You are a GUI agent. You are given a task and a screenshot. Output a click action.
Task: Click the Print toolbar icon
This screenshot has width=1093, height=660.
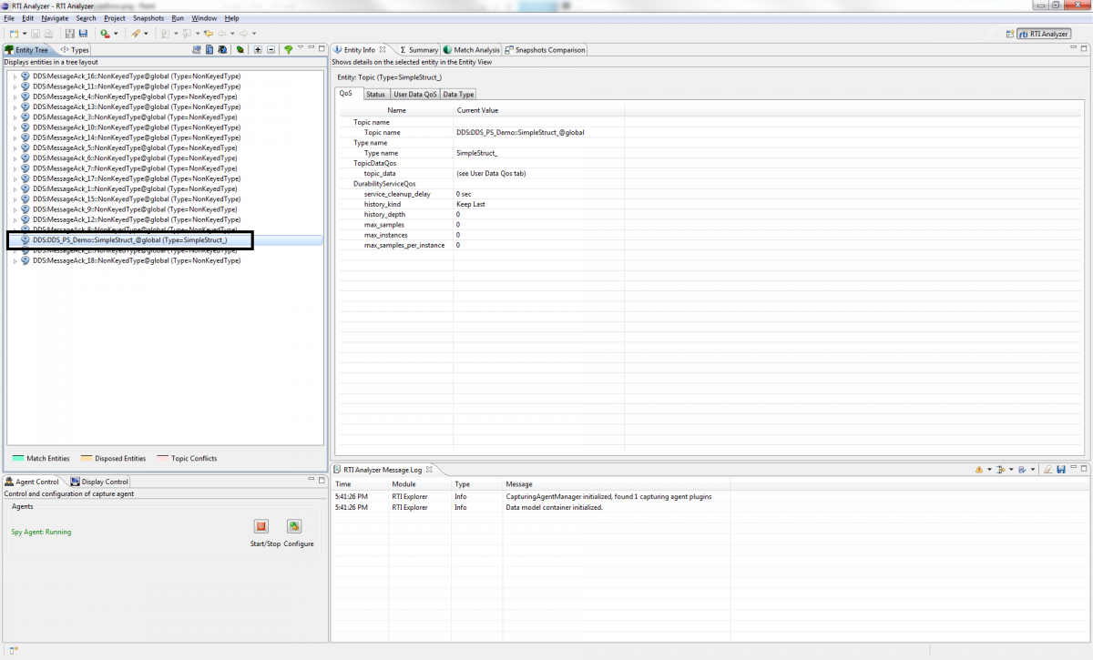click(x=48, y=34)
